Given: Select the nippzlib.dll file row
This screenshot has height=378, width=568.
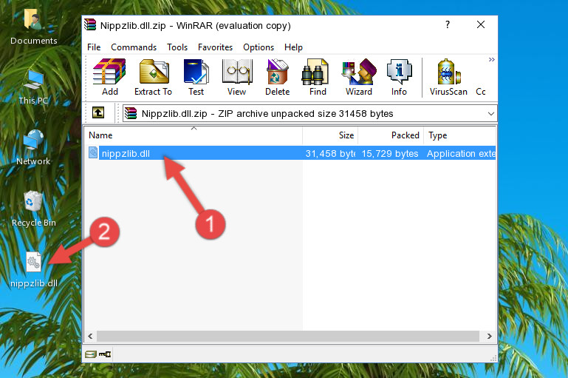Looking at the screenshot, I should 290,153.
